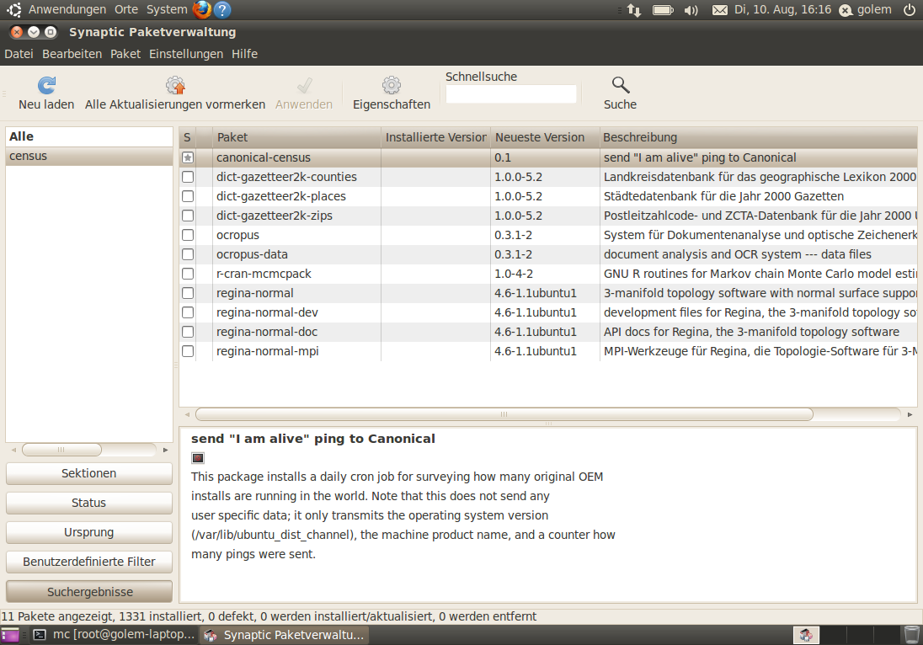Open the Datei menu
Image resolution: width=923 pixels, height=645 pixels.
19,54
